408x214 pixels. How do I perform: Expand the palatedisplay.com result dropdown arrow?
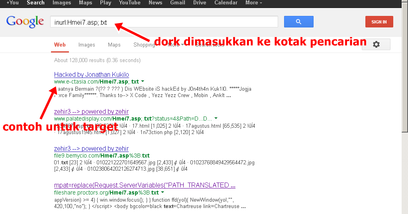coord(216,119)
